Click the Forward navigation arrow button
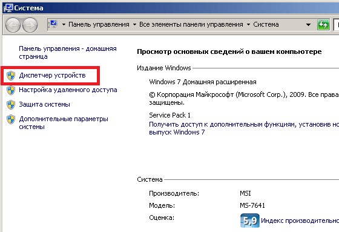Viewport: 339px width, 232px height. (30, 25)
